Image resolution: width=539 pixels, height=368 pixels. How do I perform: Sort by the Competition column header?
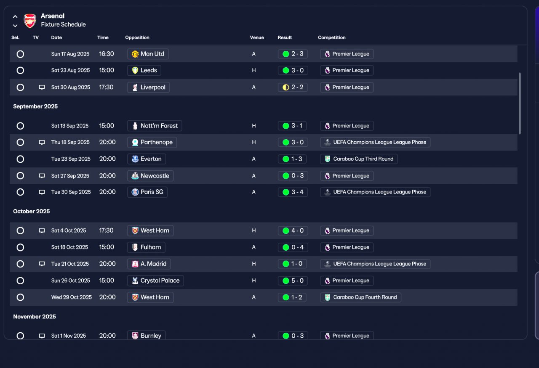pos(332,37)
